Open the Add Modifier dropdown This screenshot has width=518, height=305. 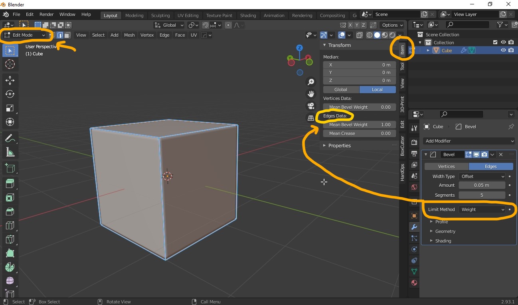(x=469, y=141)
